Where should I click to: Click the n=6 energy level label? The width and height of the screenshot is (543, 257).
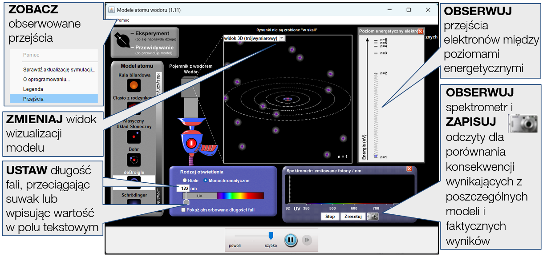(383, 40)
